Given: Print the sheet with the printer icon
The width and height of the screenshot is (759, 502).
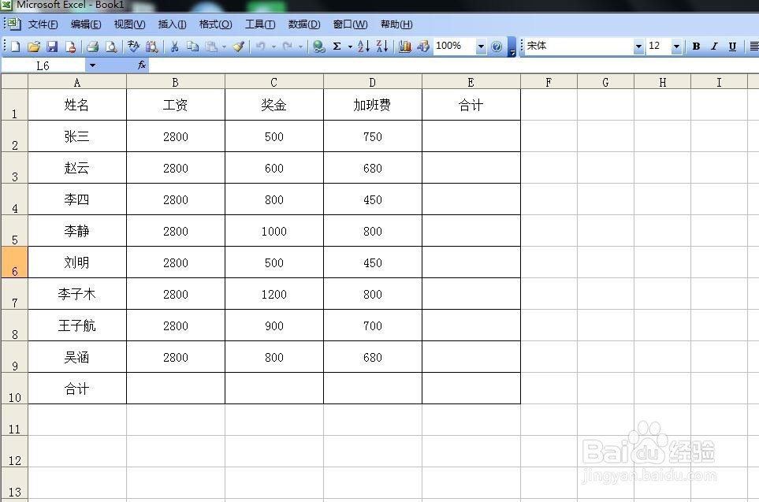Looking at the screenshot, I should click(x=93, y=46).
